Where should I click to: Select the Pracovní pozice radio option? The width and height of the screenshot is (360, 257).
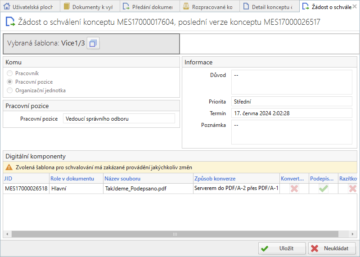coord(10,82)
